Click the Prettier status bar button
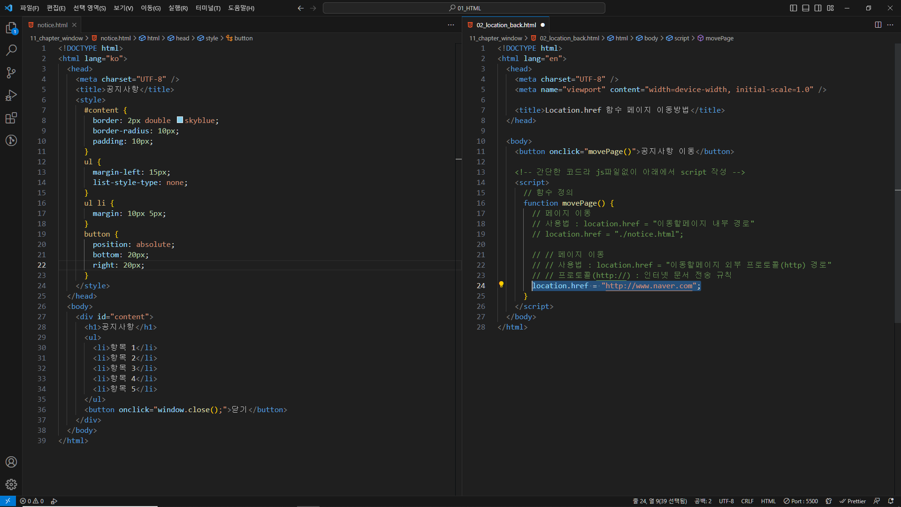The height and width of the screenshot is (507, 901). coord(853,501)
